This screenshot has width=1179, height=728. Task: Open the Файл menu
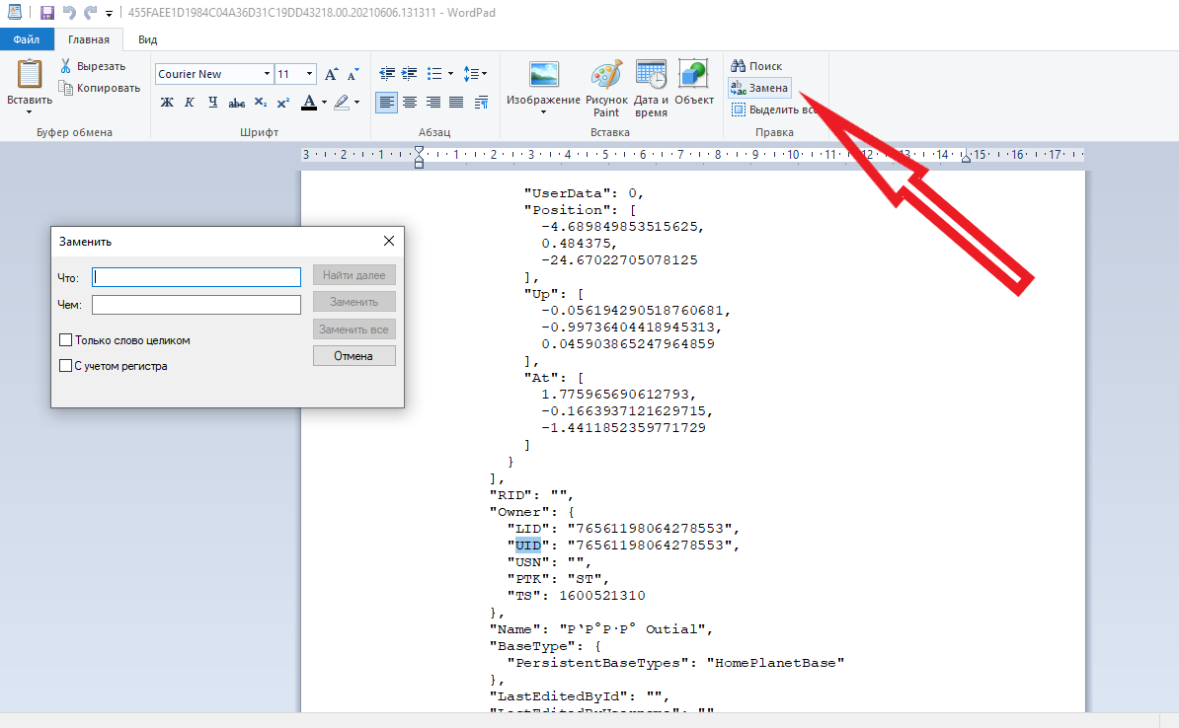(27, 39)
